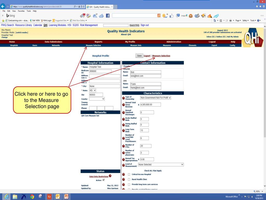266x200 pixels.
Task: Click help icon beside Data Entry Restrictions
Action: [110, 176]
